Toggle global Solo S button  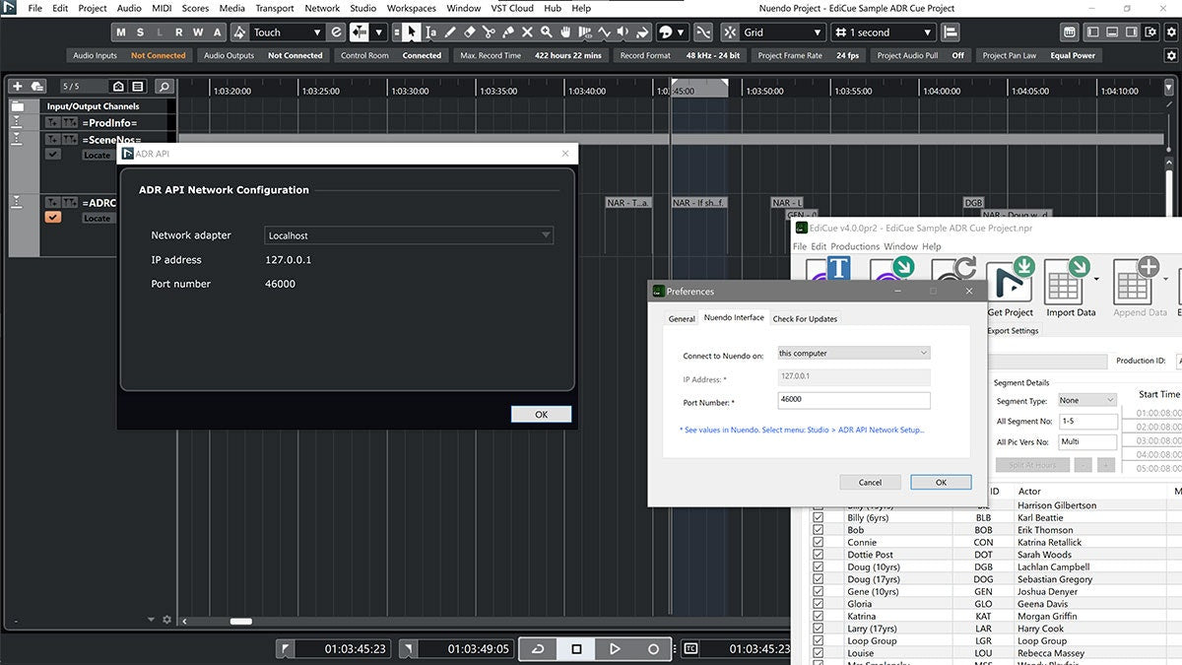140,33
